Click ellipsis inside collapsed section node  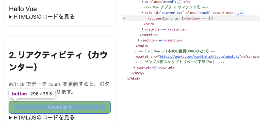click(x=160, y=40)
